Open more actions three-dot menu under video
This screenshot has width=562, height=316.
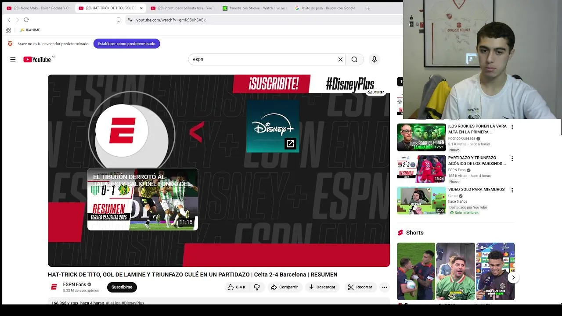[385, 287]
